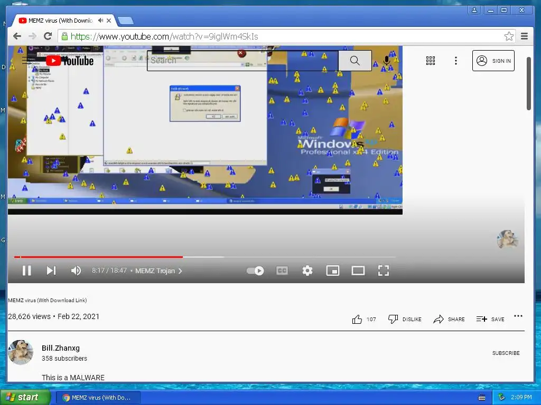Enter full screen mode
541x405 pixels.
(384, 271)
